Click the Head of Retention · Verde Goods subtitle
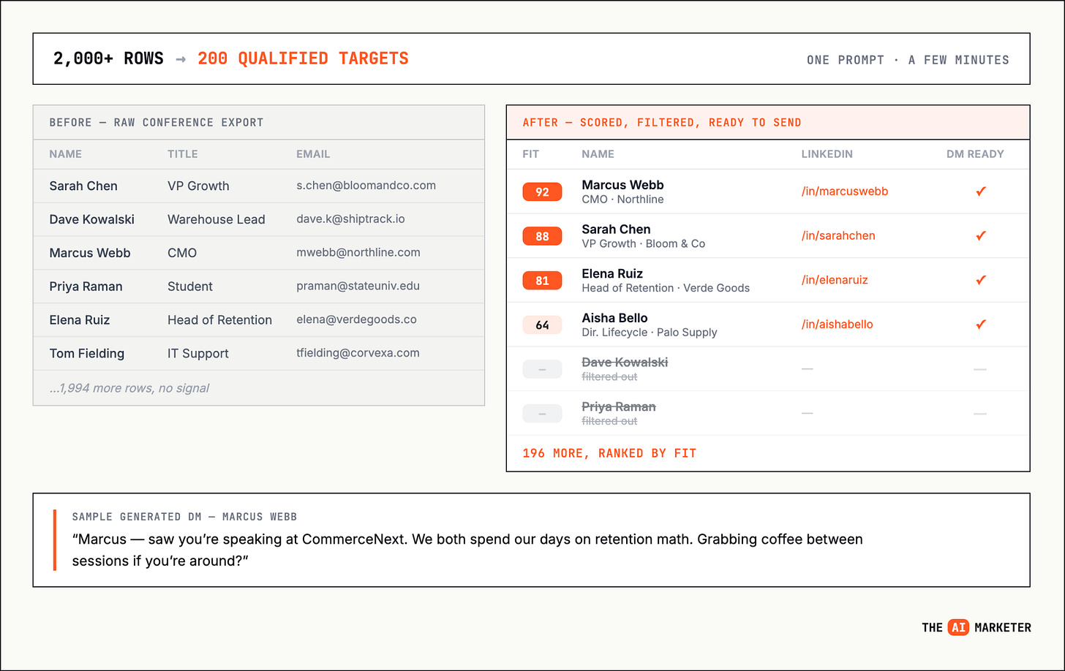Image resolution: width=1065 pixels, height=671 pixels. click(666, 289)
